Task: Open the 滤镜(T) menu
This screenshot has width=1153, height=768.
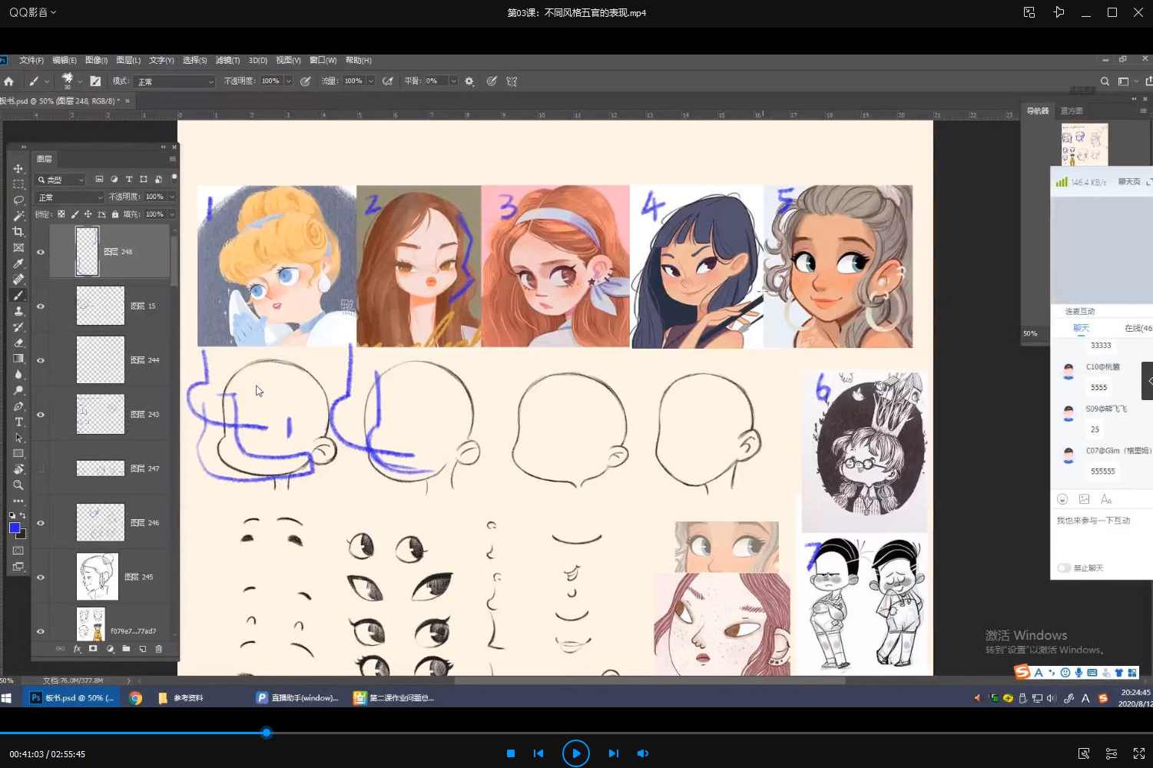Action: 227,60
